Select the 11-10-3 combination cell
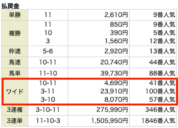Viewport: 178px width, 128px height. [48, 121]
